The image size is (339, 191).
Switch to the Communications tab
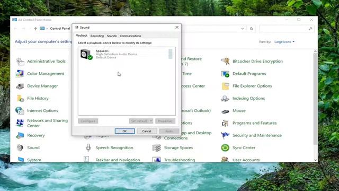pos(130,36)
